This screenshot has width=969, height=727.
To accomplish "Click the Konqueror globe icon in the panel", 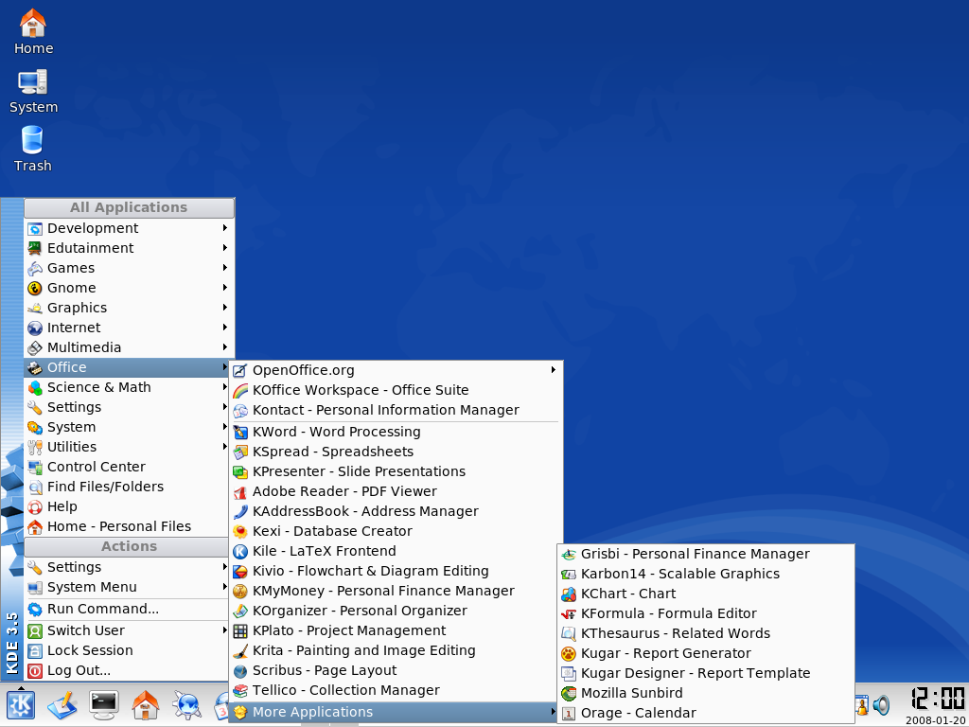I will [x=186, y=704].
